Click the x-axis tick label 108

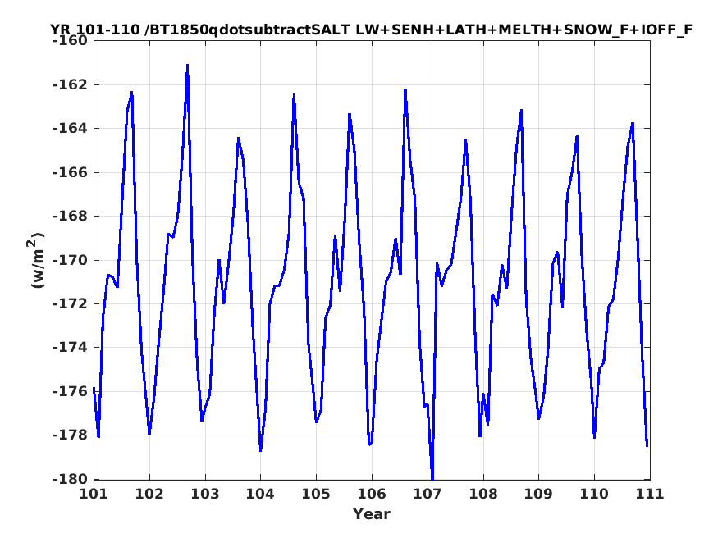tap(483, 494)
